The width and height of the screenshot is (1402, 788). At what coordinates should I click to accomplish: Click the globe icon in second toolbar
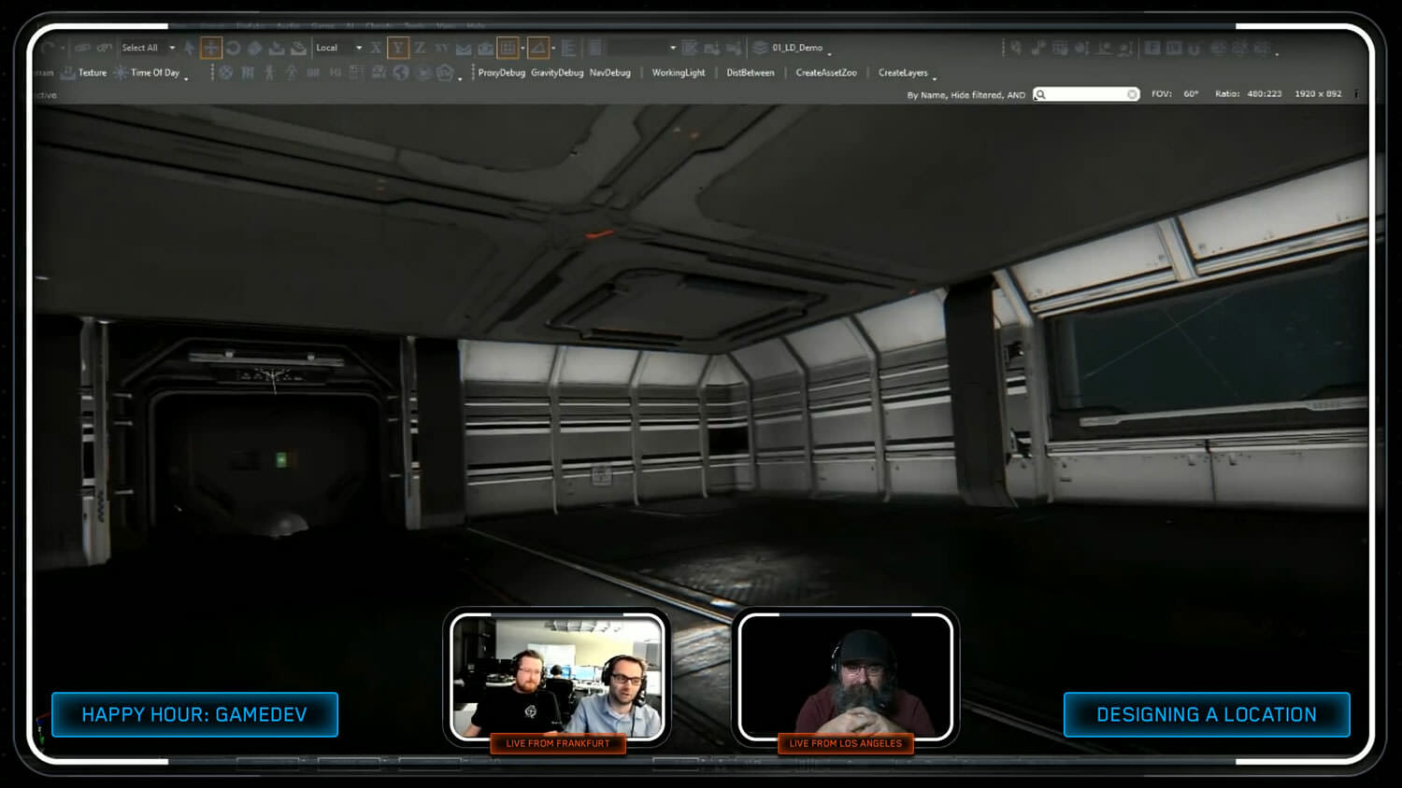tap(401, 73)
